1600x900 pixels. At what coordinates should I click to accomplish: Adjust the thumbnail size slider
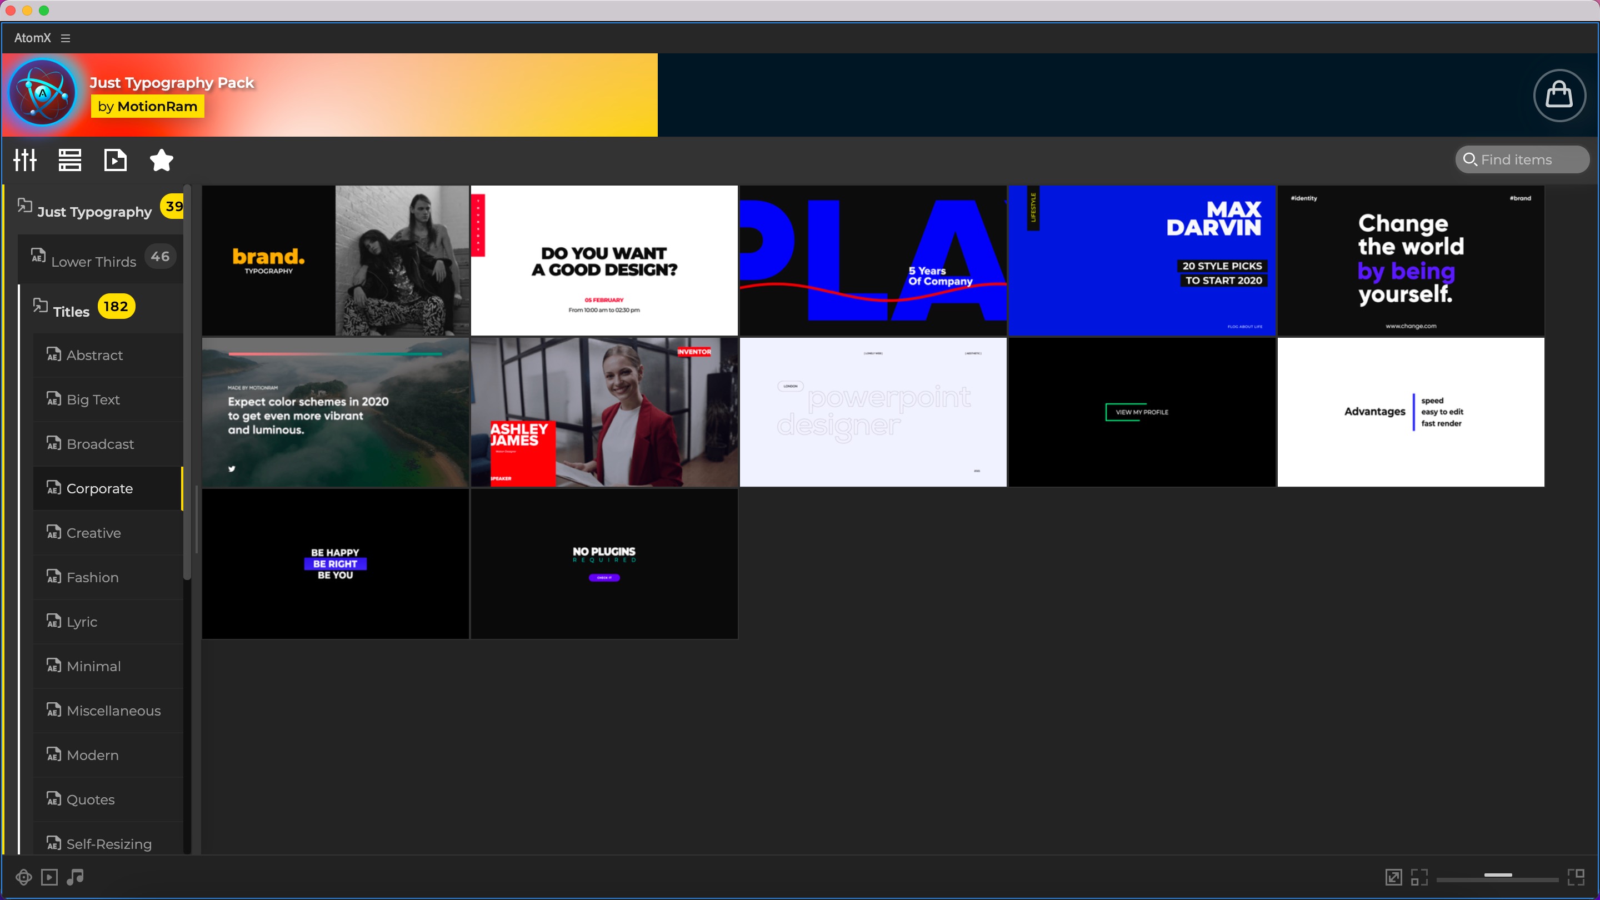[1498, 875]
